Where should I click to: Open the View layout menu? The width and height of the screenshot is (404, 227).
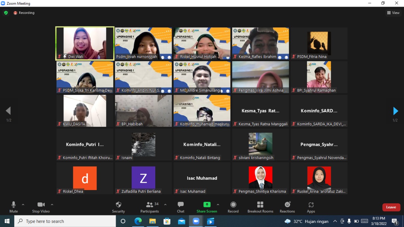393,13
